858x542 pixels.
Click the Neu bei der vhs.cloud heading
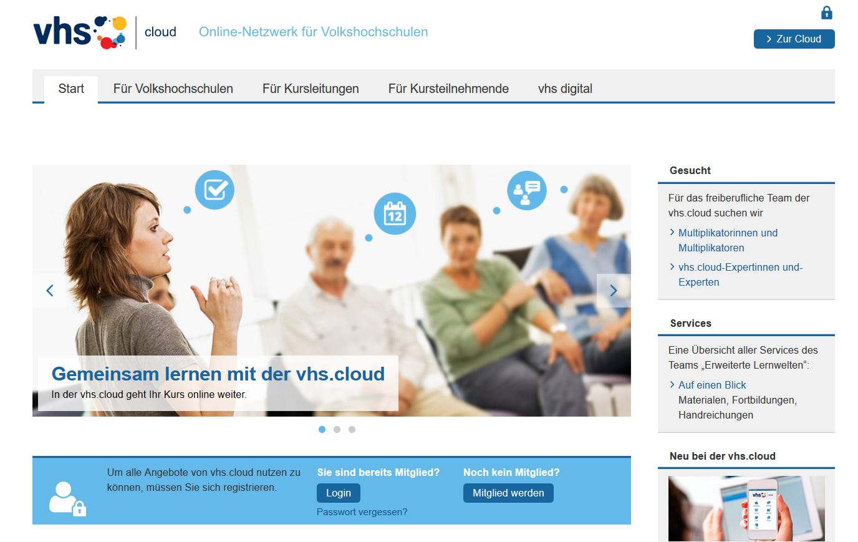tap(723, 456)
